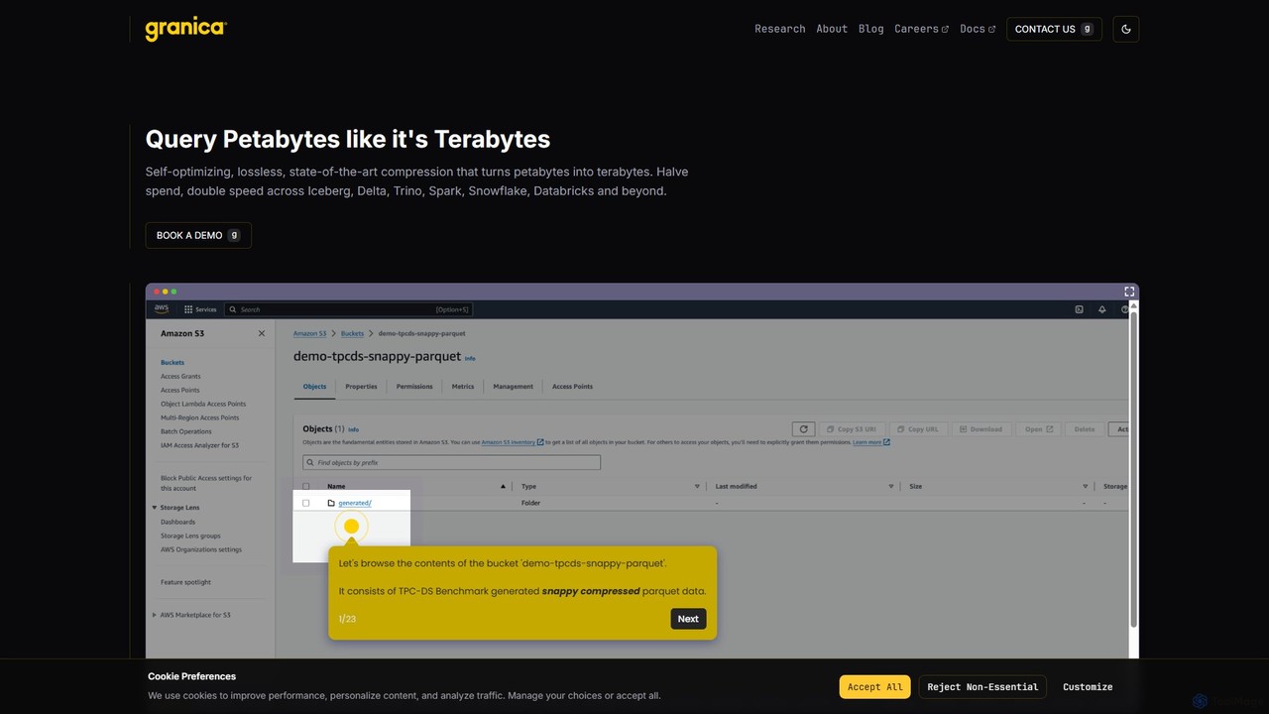The image size is (1269, 714).
Task: Open the Last modified column filter arrow
Action: pos(891,486)
